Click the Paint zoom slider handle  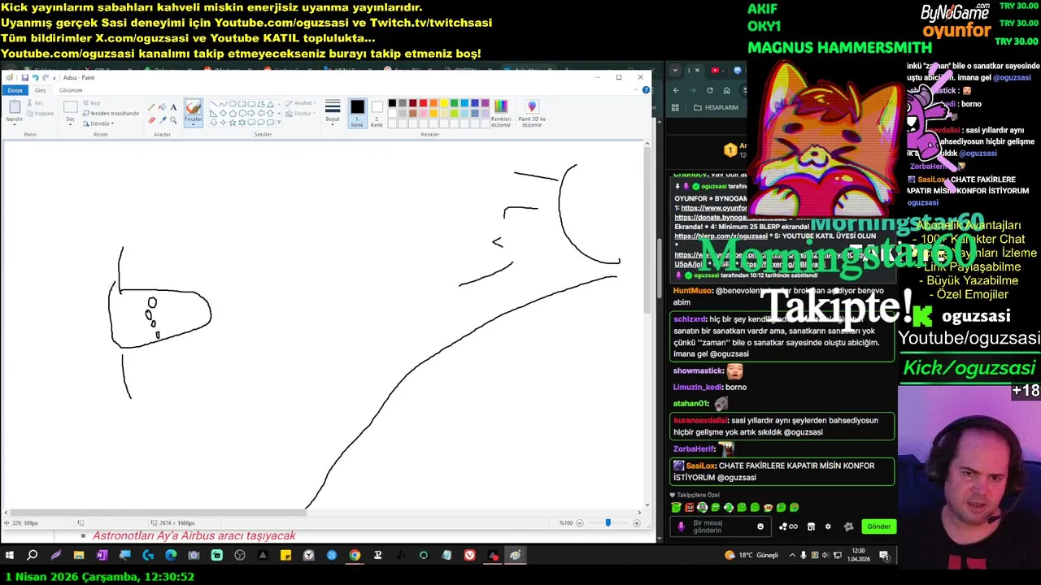click(x=608, y=522)
